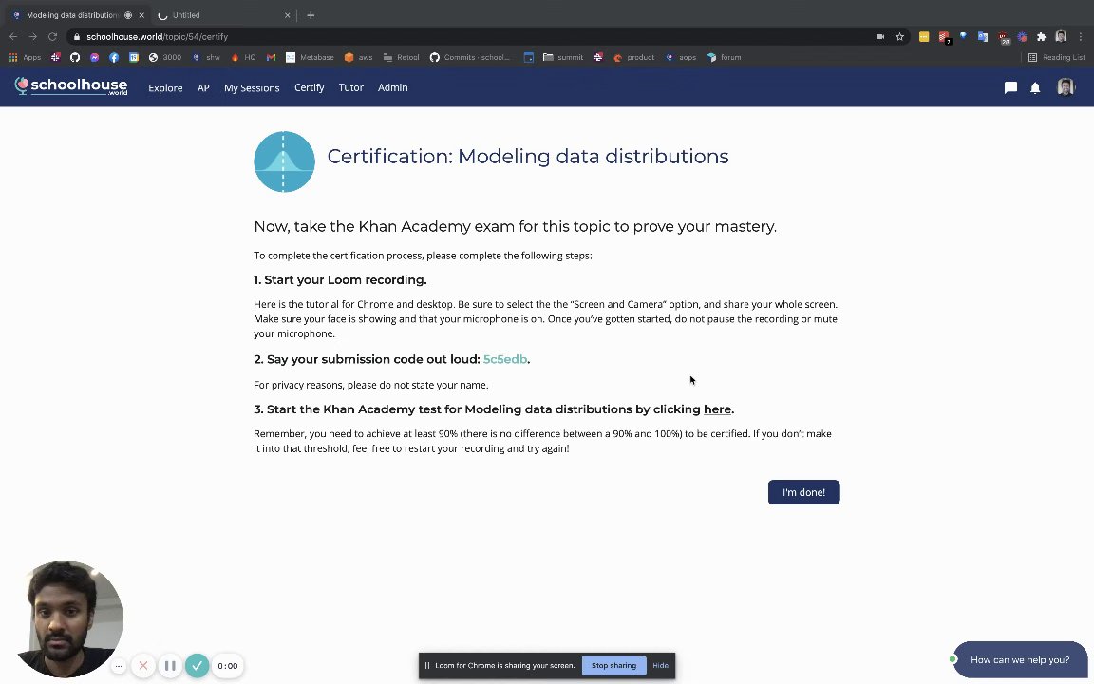Open a new browser tab
Image resolution: width=1094 pixels, height=684 pixels.
pos(311,15)
